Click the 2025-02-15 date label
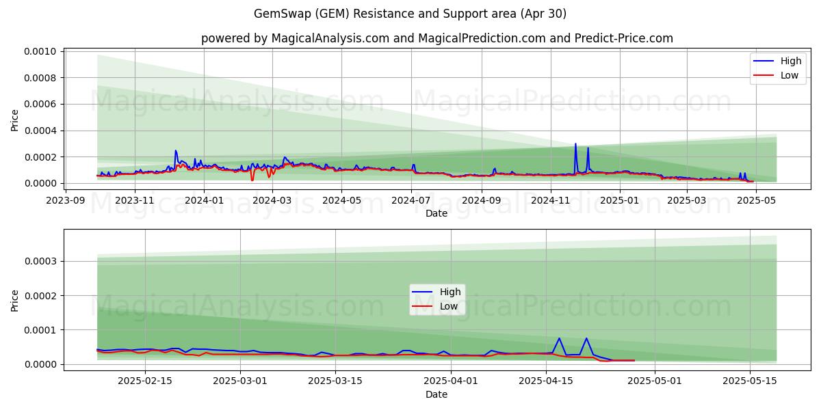Viewport: 821px width, 410px height. pyautogui.click(x=146, y=381)
